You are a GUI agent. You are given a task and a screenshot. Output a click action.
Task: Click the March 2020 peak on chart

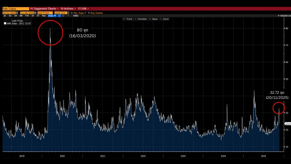pyautogui.click(x=50, y=28)
